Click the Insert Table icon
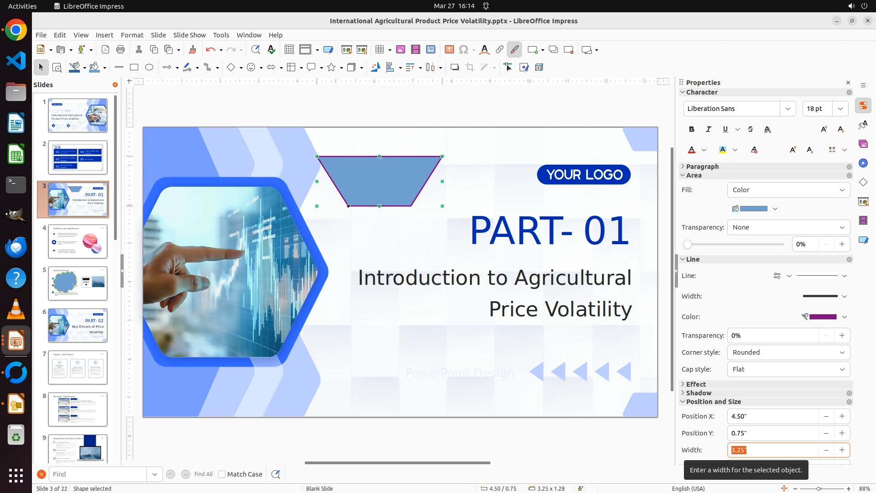The width and height of the screenshot is (876, 493). [380, 50]
